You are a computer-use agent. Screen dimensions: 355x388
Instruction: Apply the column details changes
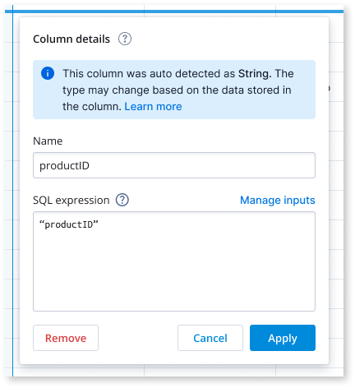click(x=283, y=338)
